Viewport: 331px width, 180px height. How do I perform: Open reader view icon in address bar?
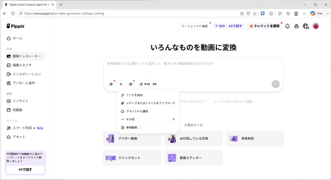(248, 14)
